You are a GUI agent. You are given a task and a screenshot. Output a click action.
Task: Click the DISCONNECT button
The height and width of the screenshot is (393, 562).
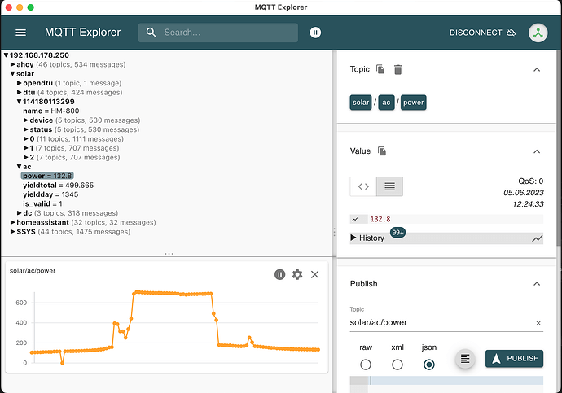pyautogui.click(x=482, y=33)
